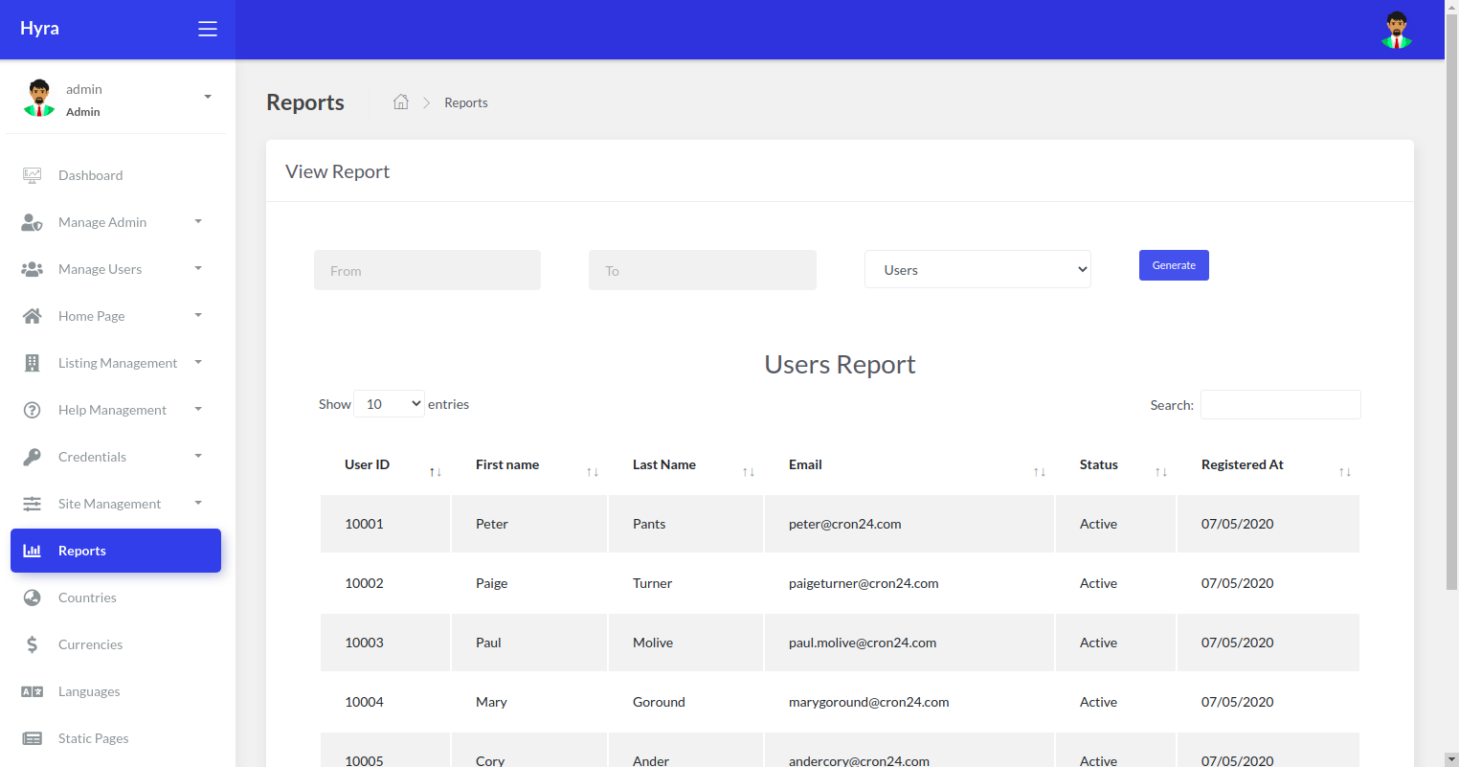Viewport: 1459px width, 767px height.
Task: Expand the admin profile dropdown caret
Action: click(208, 97)
